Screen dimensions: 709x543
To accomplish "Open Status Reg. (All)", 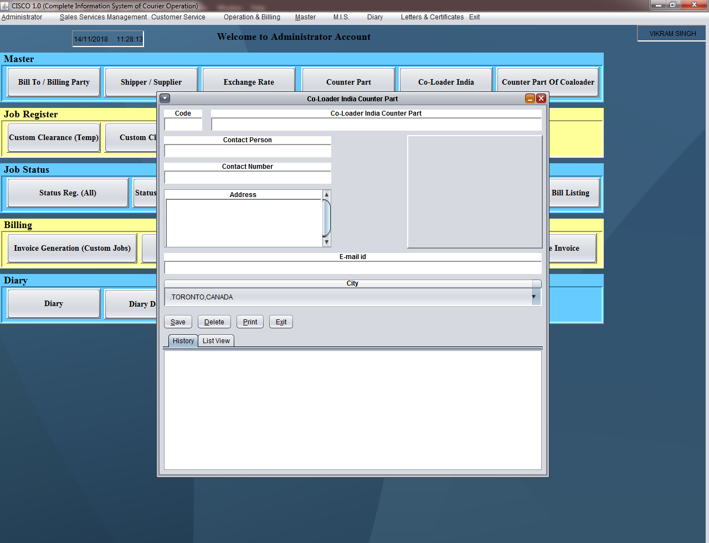I will (x=68, y=193).
